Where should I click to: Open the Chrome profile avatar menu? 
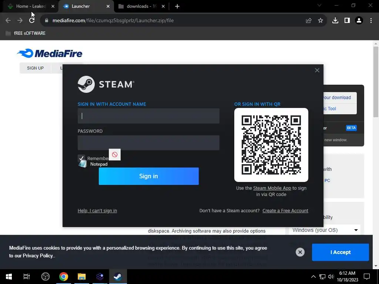(359, 21)
